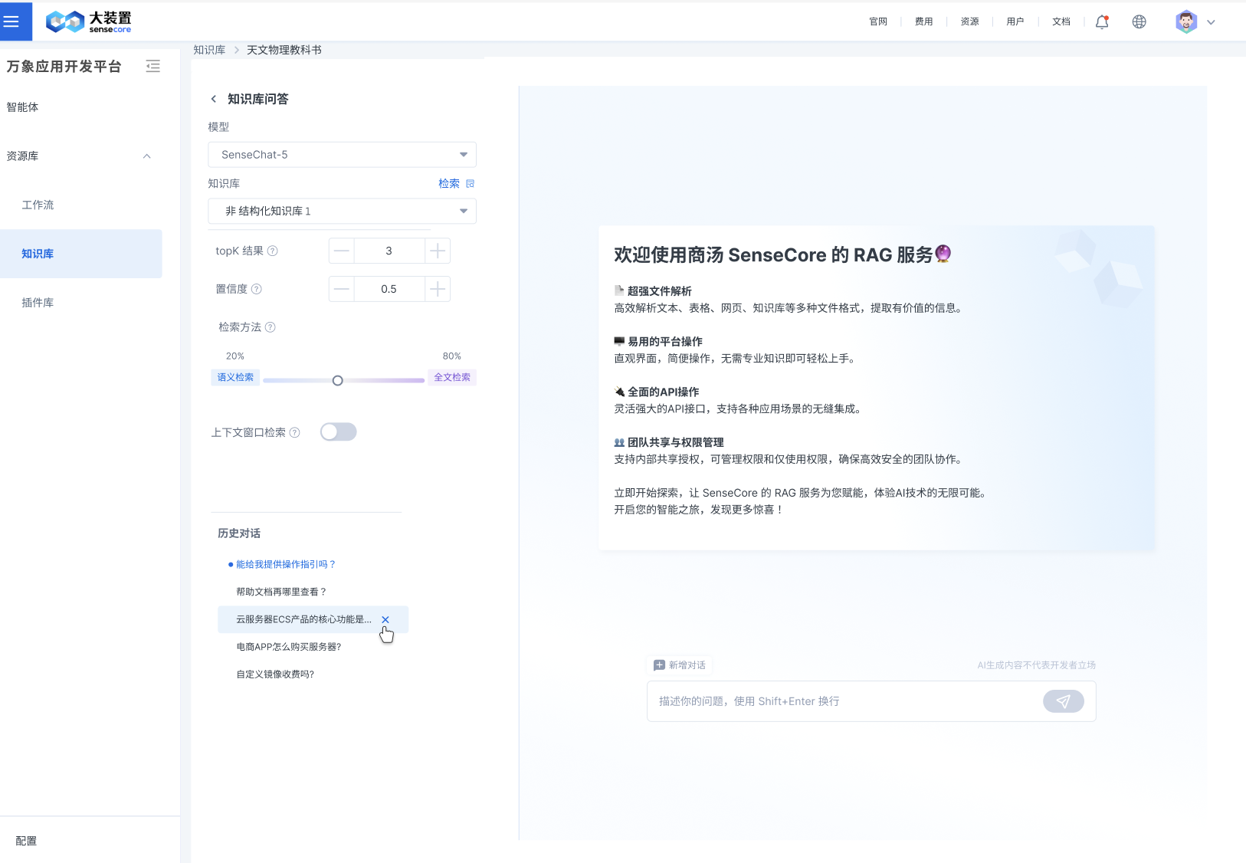The image size is (1246, 863).
Task: Click the 知识库 breadcrumb link
Action: point(209,50)
